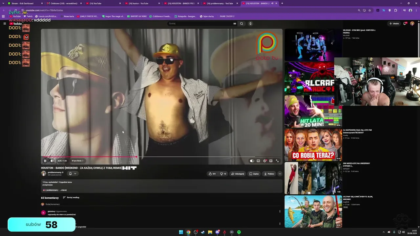The height and width of the screenshot is (236, 420).
Task: Open "ONI MUSZĄ BYĆ NA UNDERWAY CYPHER" title
Action: click(357, 165)
